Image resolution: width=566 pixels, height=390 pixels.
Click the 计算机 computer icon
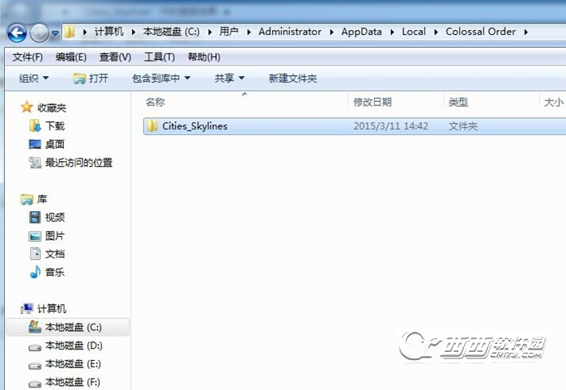tap(27, 308)
